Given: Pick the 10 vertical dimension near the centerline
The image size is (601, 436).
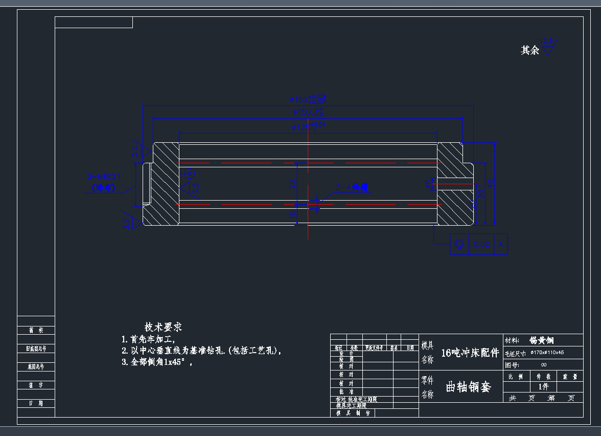Looking at the screenshot, I should (x=293, y=214).
